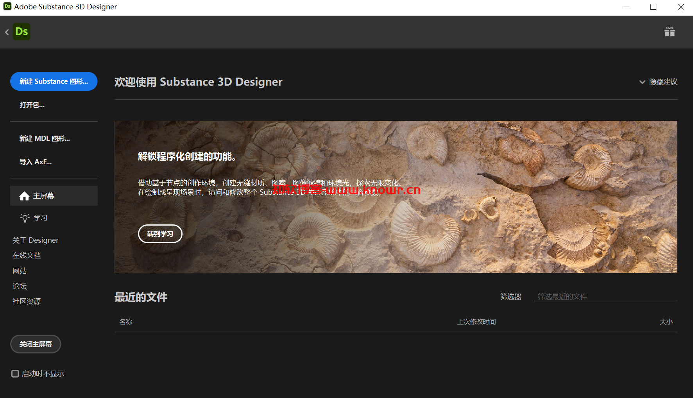Screen dimensions: 693x398
Task: Click the gift box icon in header
Action: pos(670,32)
